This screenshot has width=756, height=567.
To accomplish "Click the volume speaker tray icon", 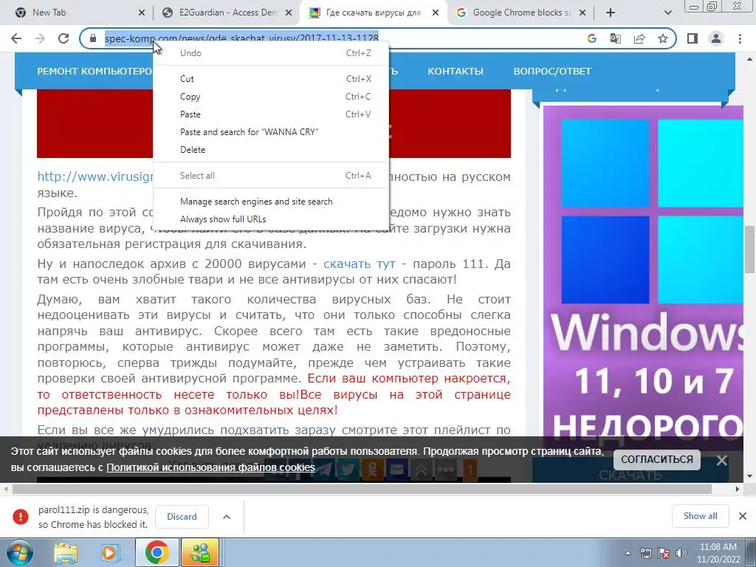I will pyautogui.click(x=681, y=553).
